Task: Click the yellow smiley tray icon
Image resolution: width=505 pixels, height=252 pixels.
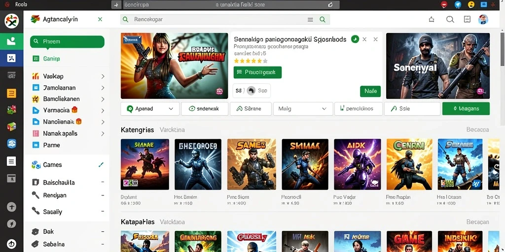Action: [471, 4]
